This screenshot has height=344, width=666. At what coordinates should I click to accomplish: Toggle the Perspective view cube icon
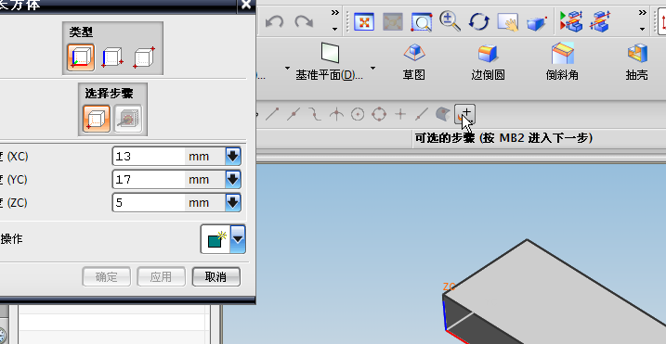tap(537, 22)
